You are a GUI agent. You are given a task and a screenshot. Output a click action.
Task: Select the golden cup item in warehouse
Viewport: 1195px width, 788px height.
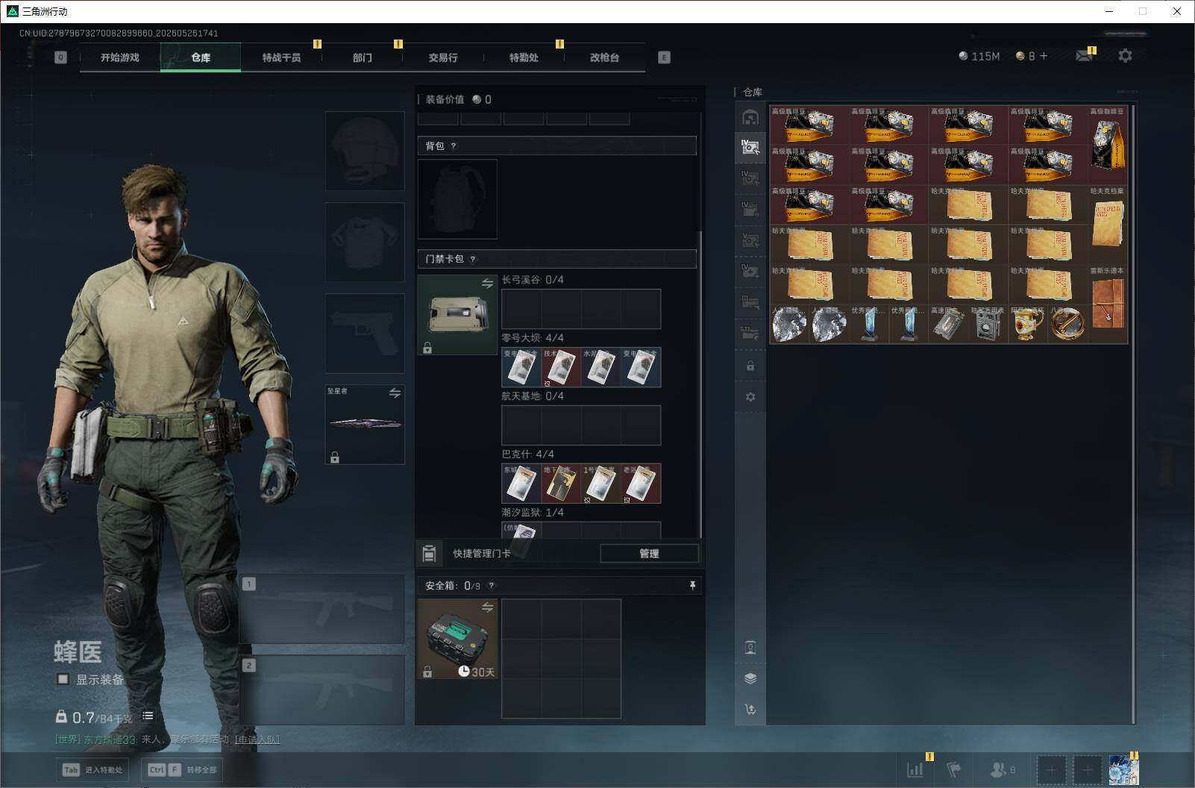pos(1028,325)
